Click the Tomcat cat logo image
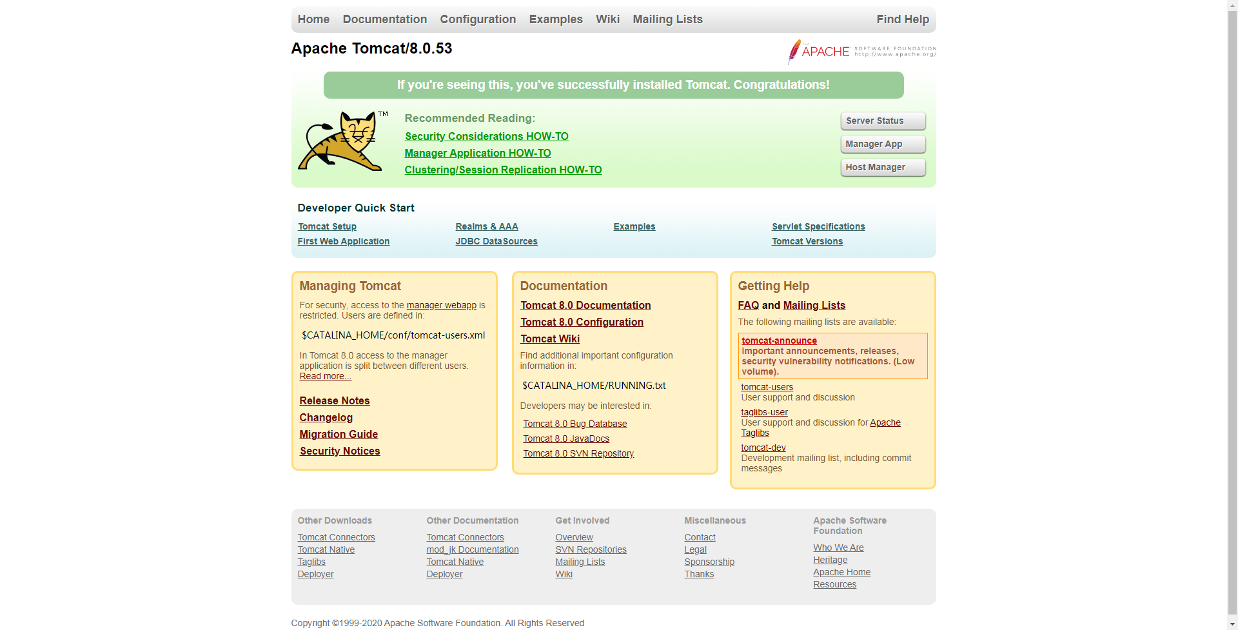The height and width of the screenshot is (630, 1238). 342,141
